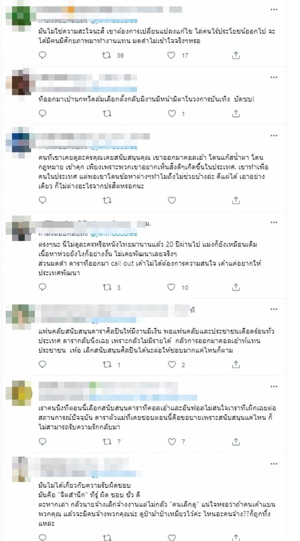The image size is (300, 541).
Task: Share the tweet with 1 like
Action: 236,113
